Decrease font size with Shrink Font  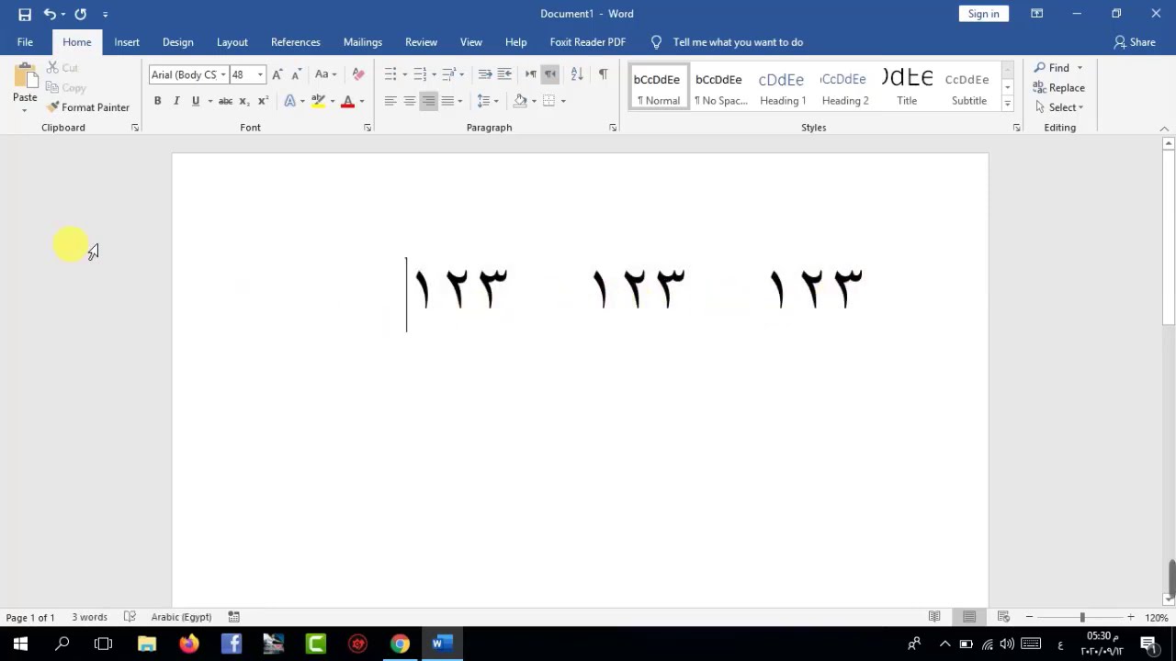tap(296, 74)
